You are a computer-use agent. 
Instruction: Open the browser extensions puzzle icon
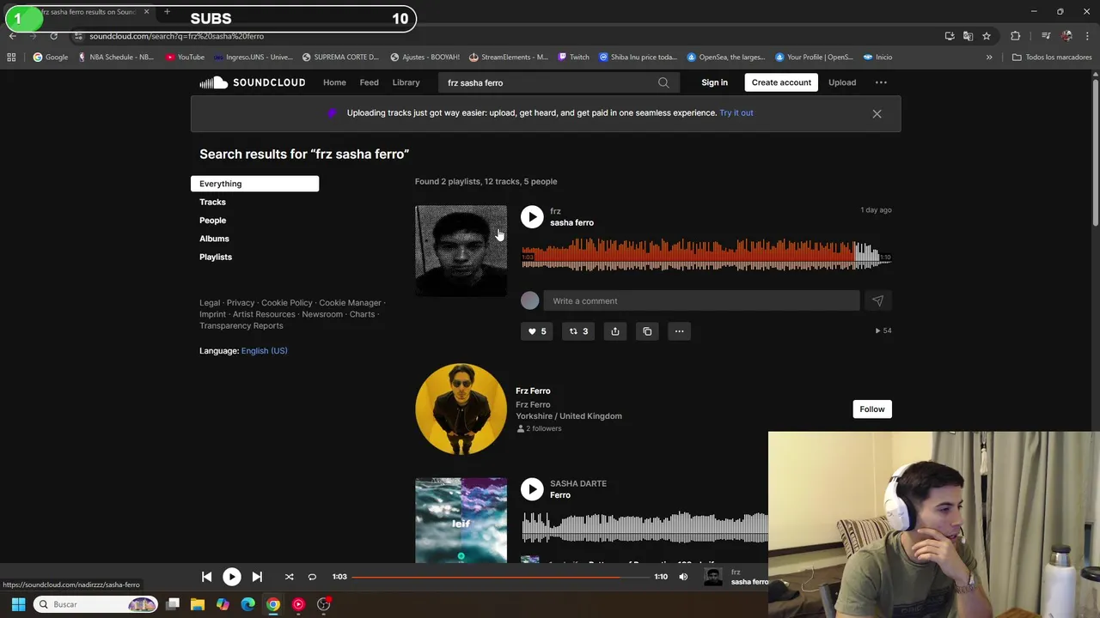point(1015,36)
